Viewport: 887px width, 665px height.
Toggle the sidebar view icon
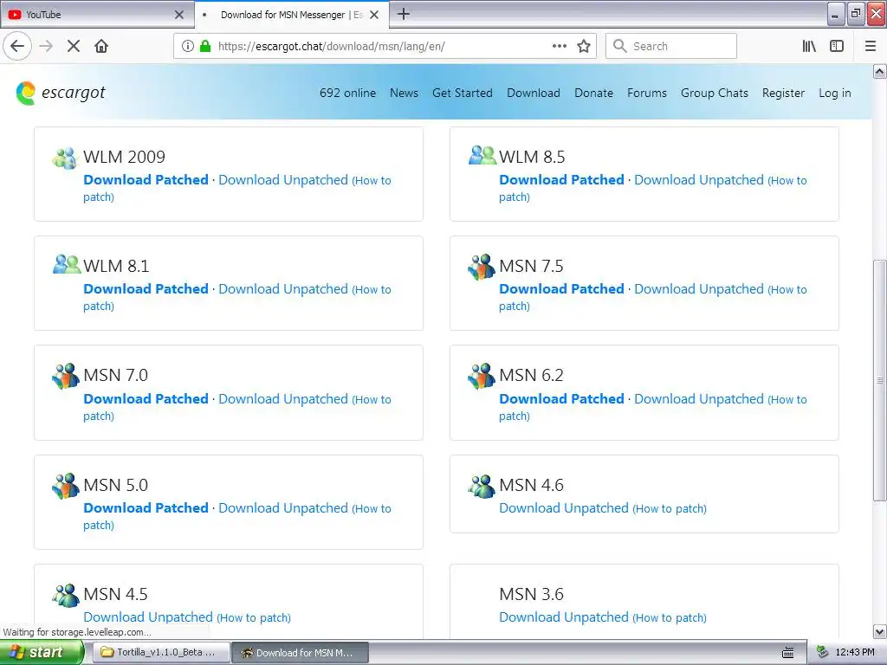(x=837, y=46)
